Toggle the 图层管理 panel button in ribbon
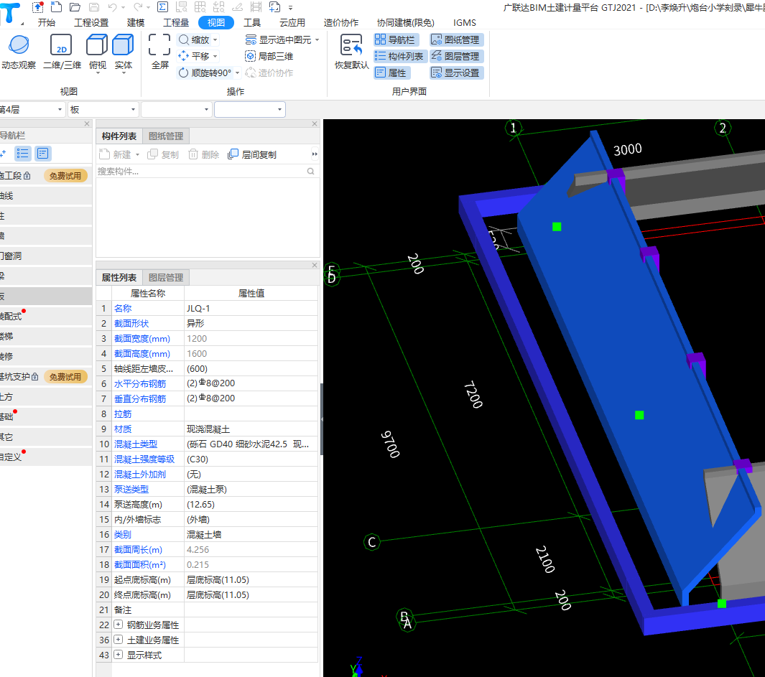The width and height of the screenshot is (765, 677). pos(456,57)
